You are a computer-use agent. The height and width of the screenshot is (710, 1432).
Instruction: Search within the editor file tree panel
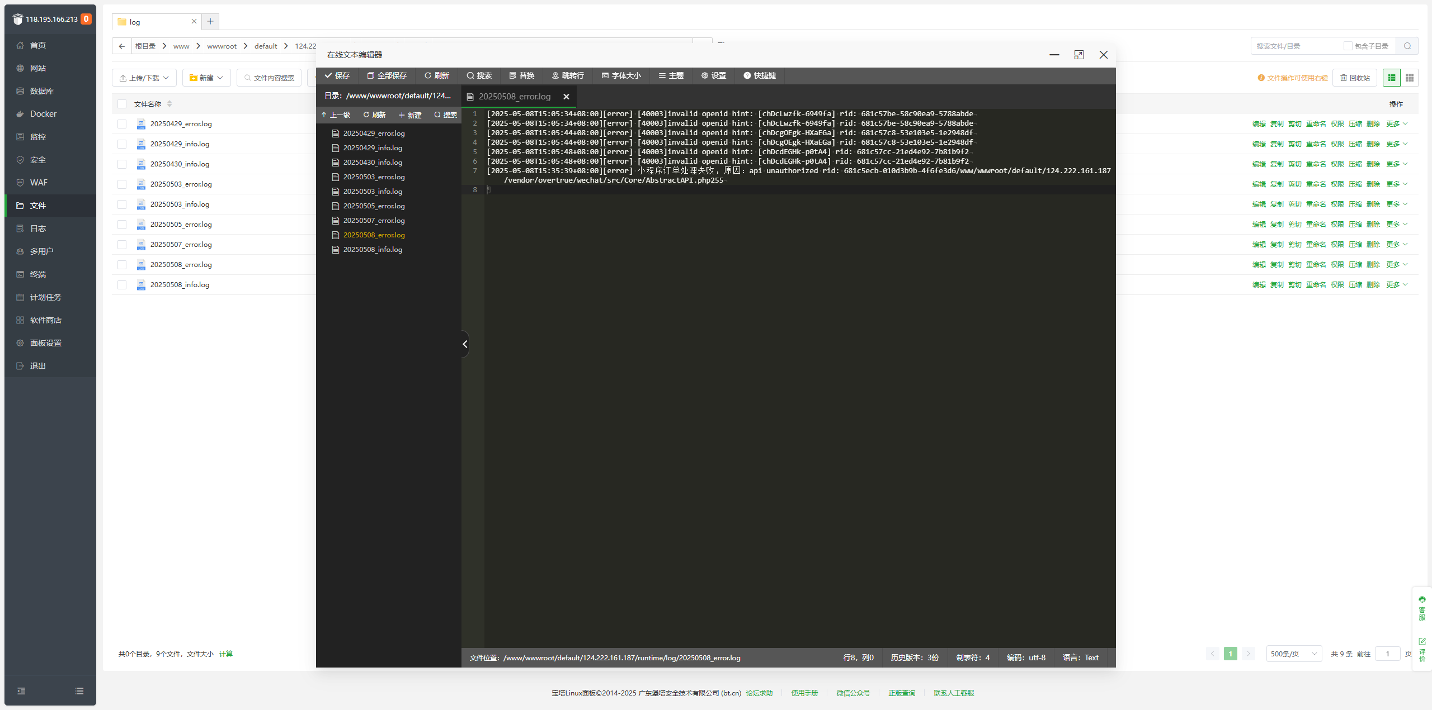(x=446, y=115)
